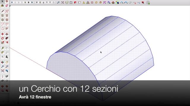Select the arrow Select tool
The width and height of the screenshot is (190, 106).
pyautogui.click(x=3, y=1)
